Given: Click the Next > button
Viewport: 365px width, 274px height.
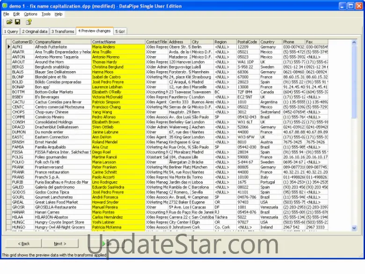Looking at the screenshot, I should pos(60,244).
